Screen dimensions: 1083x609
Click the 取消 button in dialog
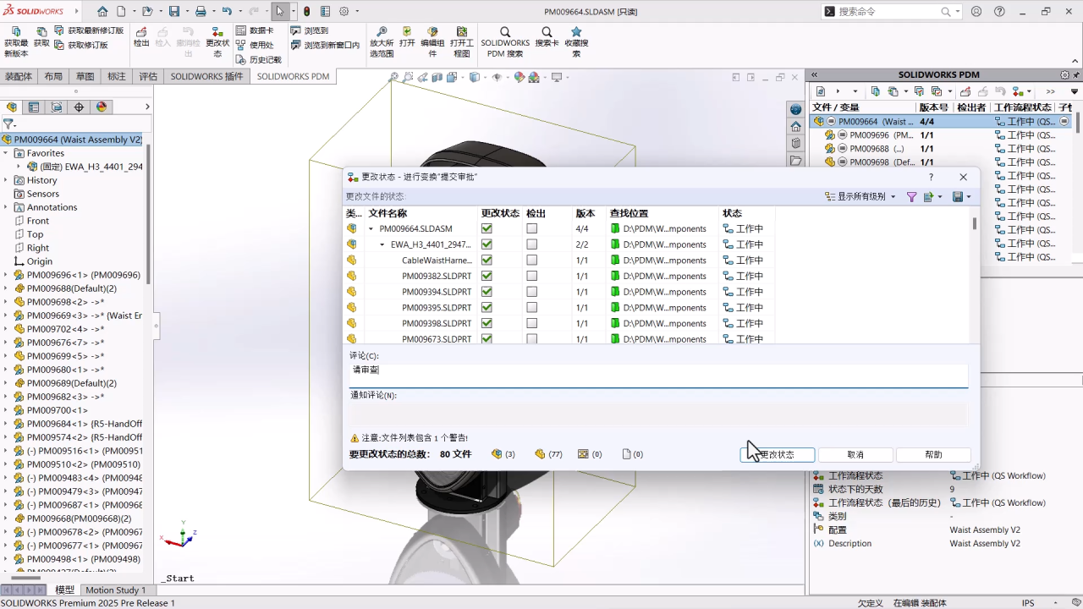pyautogui.click(x=855, y=454)
